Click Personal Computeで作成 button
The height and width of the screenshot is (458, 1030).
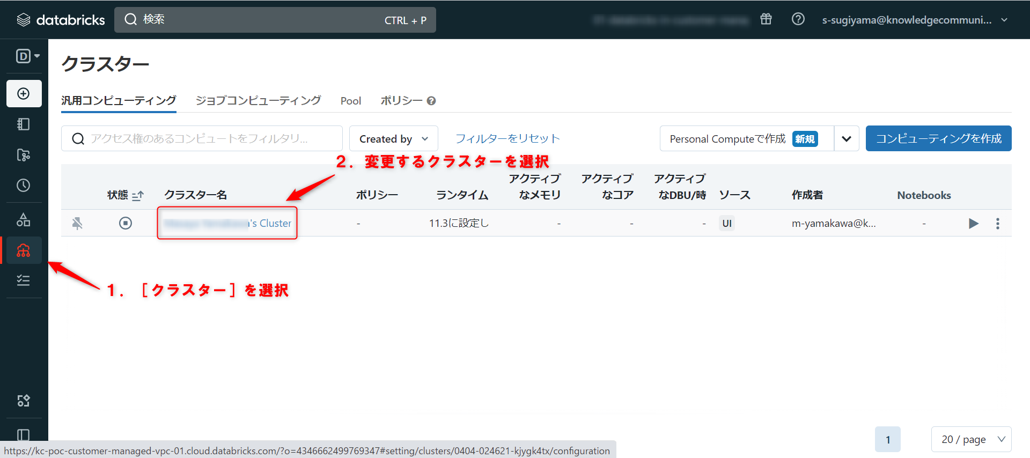pos(747,138)
